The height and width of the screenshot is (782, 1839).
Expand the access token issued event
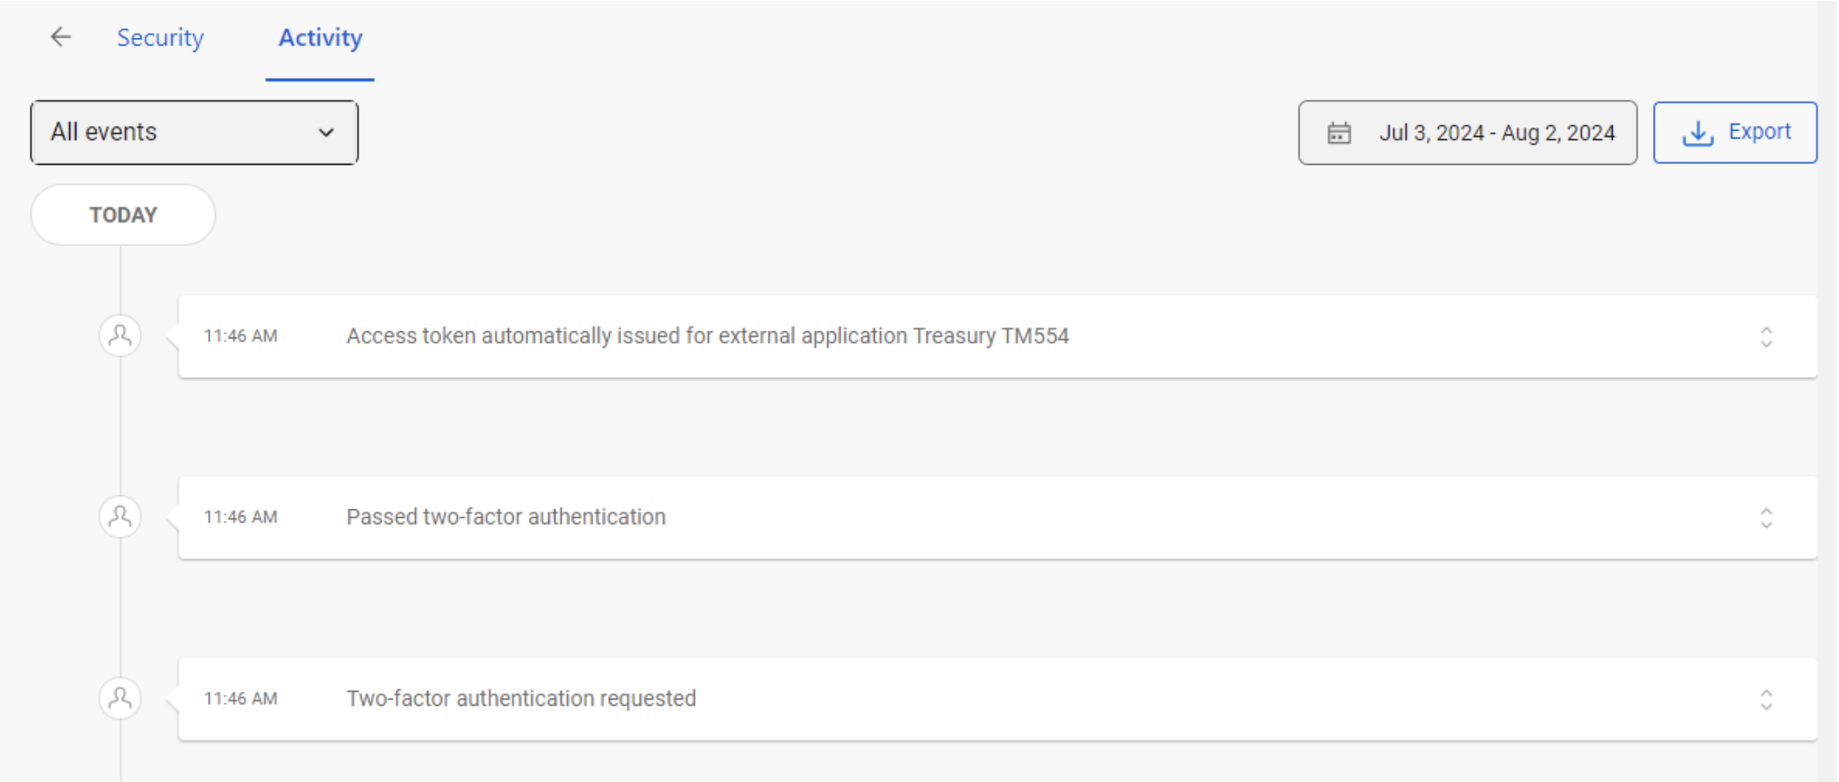(1765, 337)
